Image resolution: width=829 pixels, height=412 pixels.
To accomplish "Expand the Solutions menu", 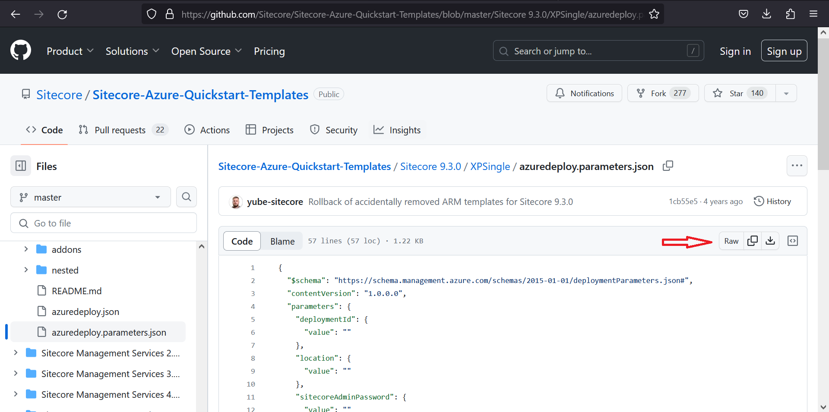I will [x=133, y=51].
